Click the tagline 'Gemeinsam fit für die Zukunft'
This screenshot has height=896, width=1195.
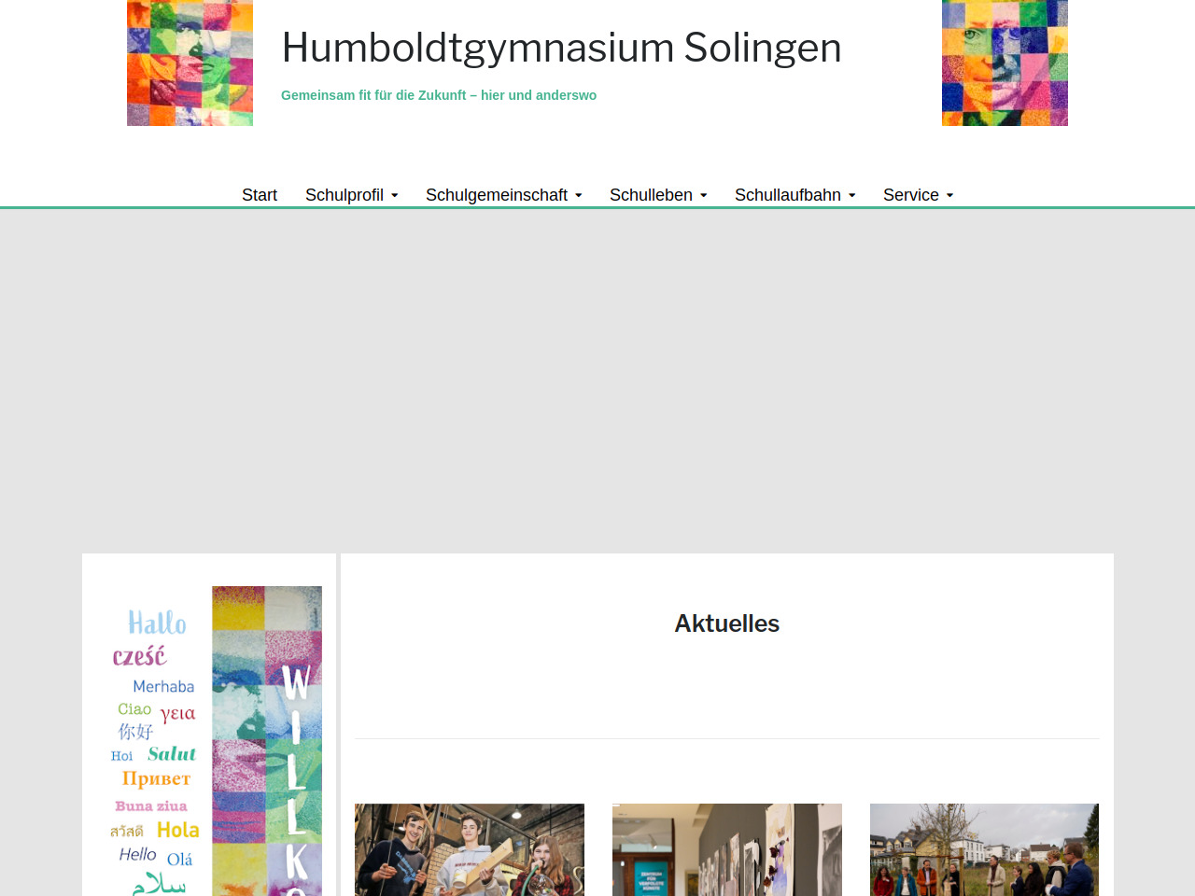[x=439, y=95]
